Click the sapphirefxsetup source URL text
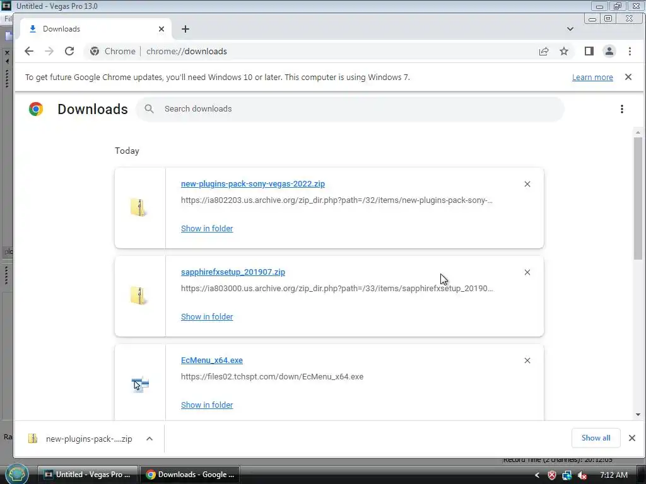The width and height of the screenshot is (646, 484). pos(337,289)
